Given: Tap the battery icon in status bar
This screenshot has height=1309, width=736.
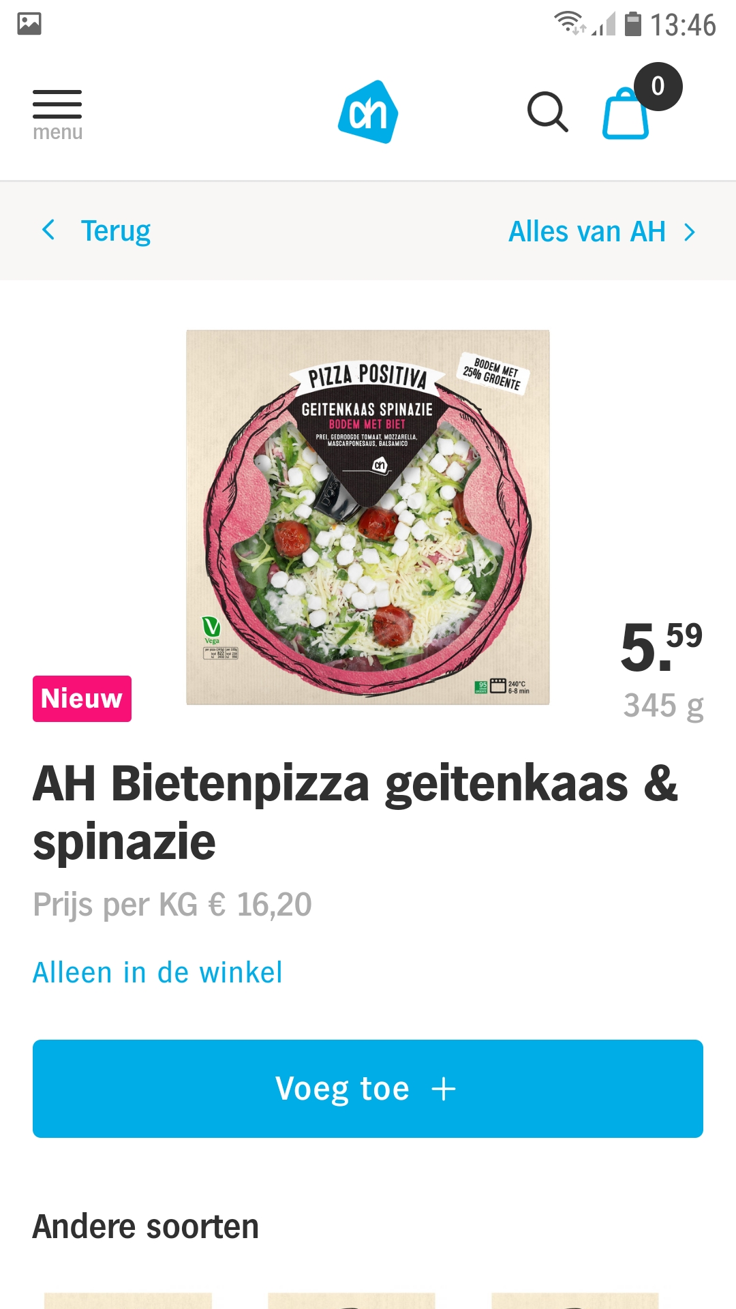Looking at the screenshot, I should tap(633, 24).
